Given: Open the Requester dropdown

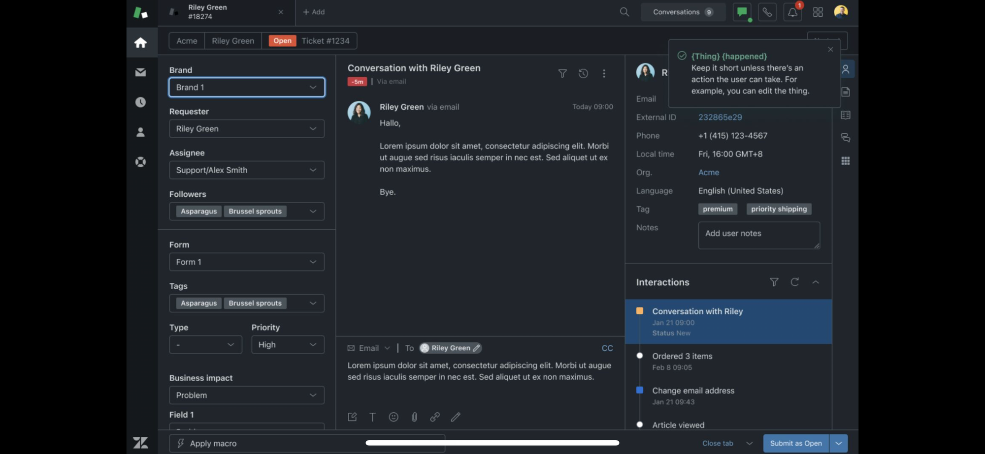Looking at the screenshot, I should pos(247,129).
